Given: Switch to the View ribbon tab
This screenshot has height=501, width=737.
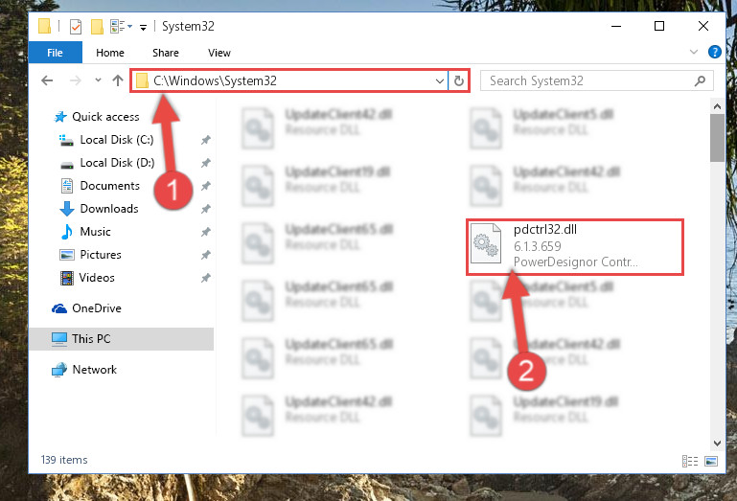Looking at the screenshot, I should pos(219,53).
